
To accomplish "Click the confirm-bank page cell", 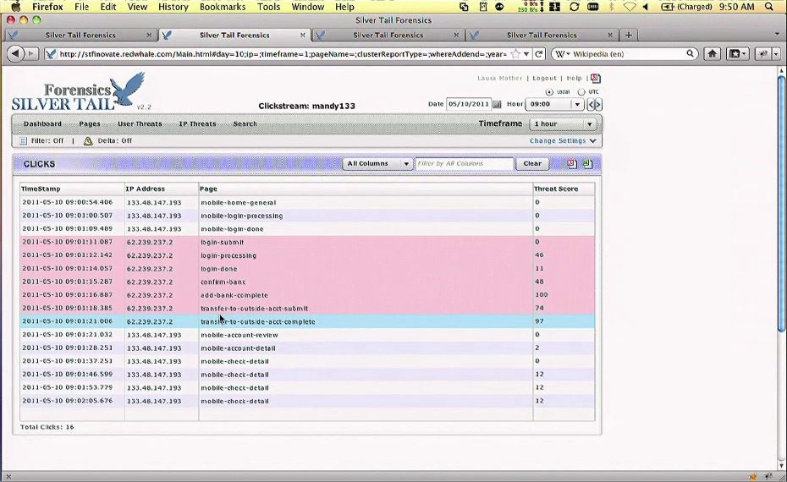I will click(x=366, y=282).
